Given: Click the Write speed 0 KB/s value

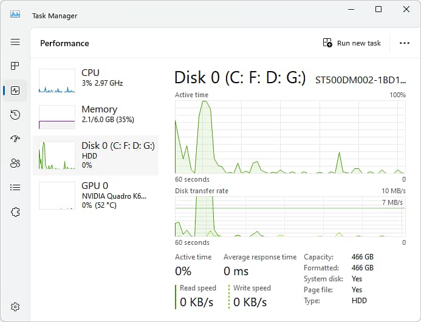Looking at the screenshot, I should tap(250, 302).
